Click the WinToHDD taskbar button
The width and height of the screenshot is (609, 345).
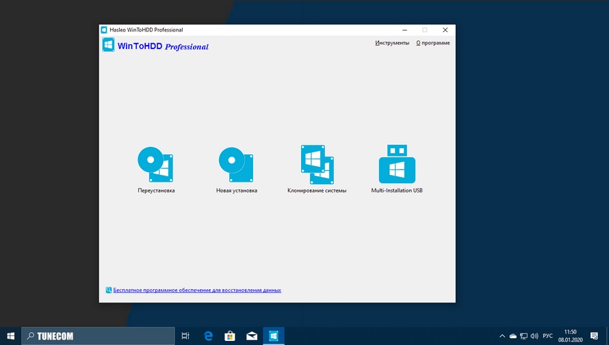coord(274,336)
